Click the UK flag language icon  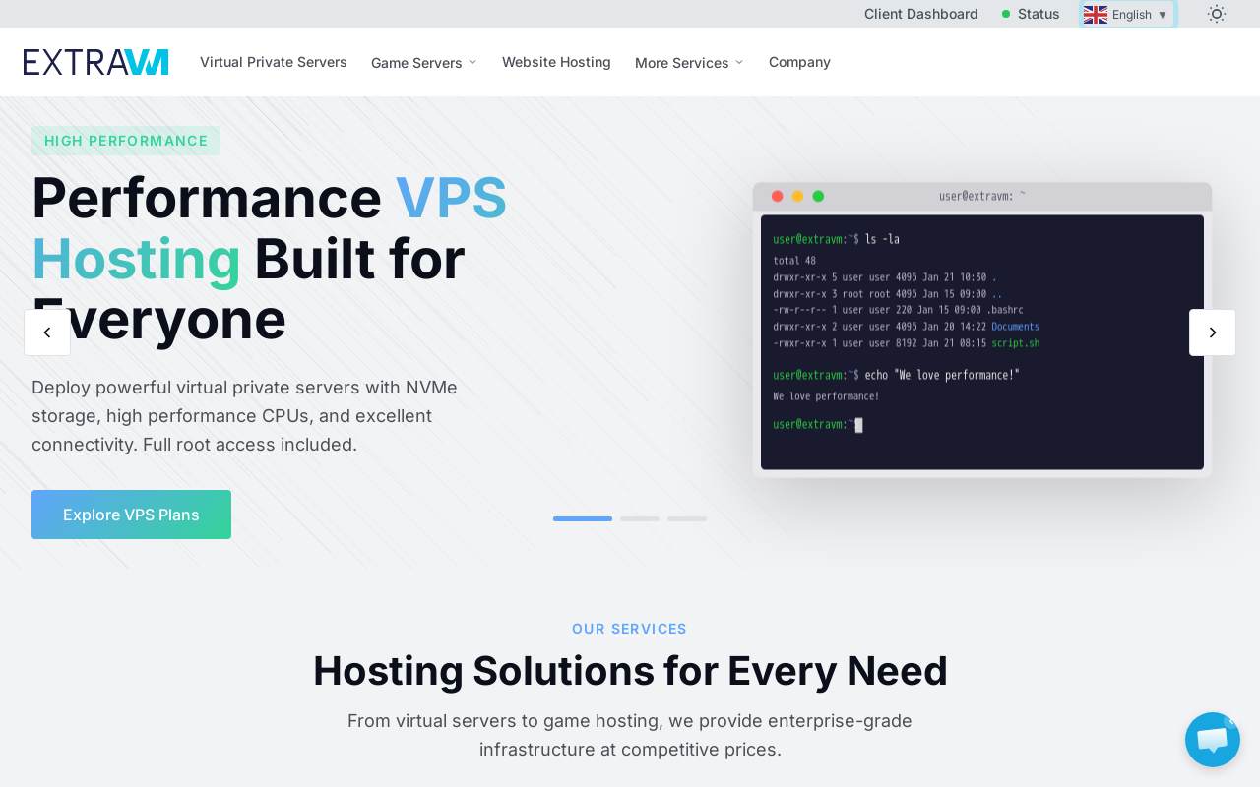[1096, 15]
